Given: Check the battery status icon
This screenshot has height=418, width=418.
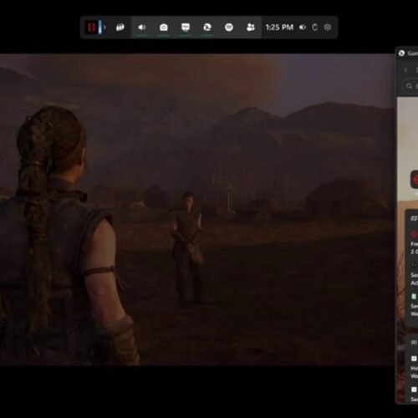Looking at the screenshot, I should point(303,28).
